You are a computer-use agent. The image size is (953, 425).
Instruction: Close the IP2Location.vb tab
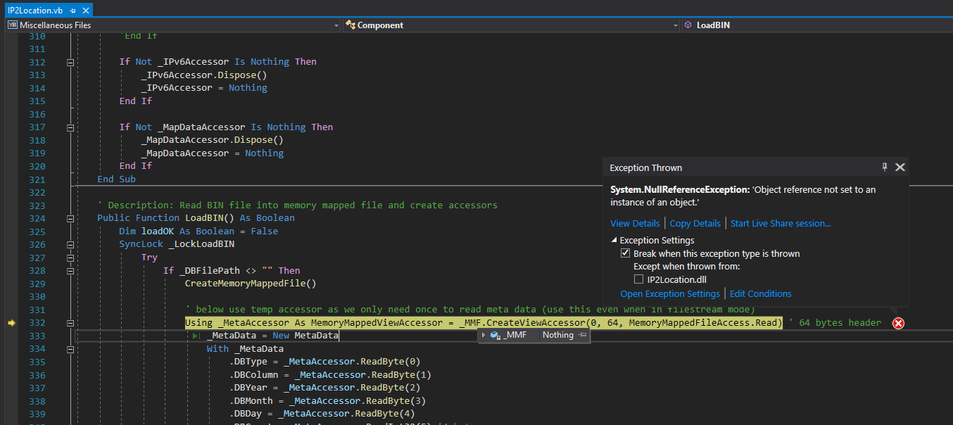[85, 10]
